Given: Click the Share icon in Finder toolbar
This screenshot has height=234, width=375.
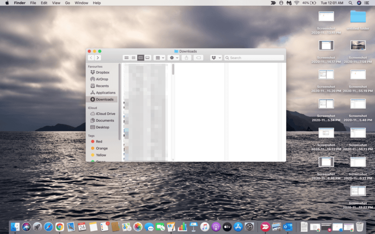Looking at the screenshot, I should [187, 58].
